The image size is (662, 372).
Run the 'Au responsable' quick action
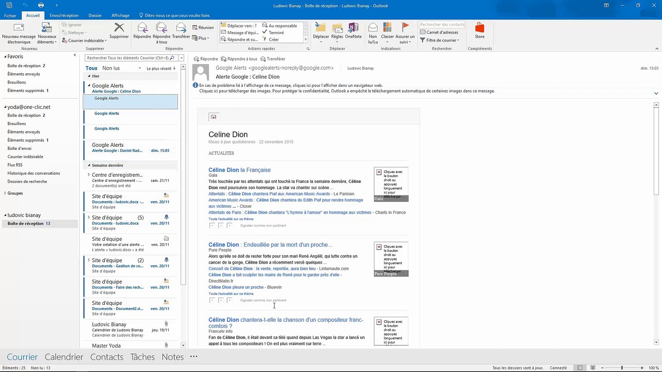tap(280, 25)
